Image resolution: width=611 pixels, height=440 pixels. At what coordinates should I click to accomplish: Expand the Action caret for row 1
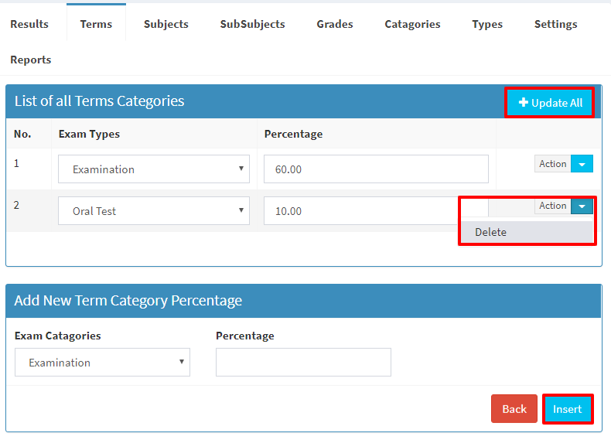click(x=582, y=164)
